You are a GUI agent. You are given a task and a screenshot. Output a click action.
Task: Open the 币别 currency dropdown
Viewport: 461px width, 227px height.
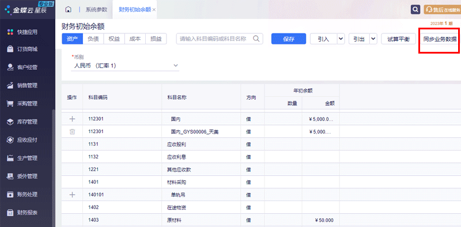click(x=125, y=66)
